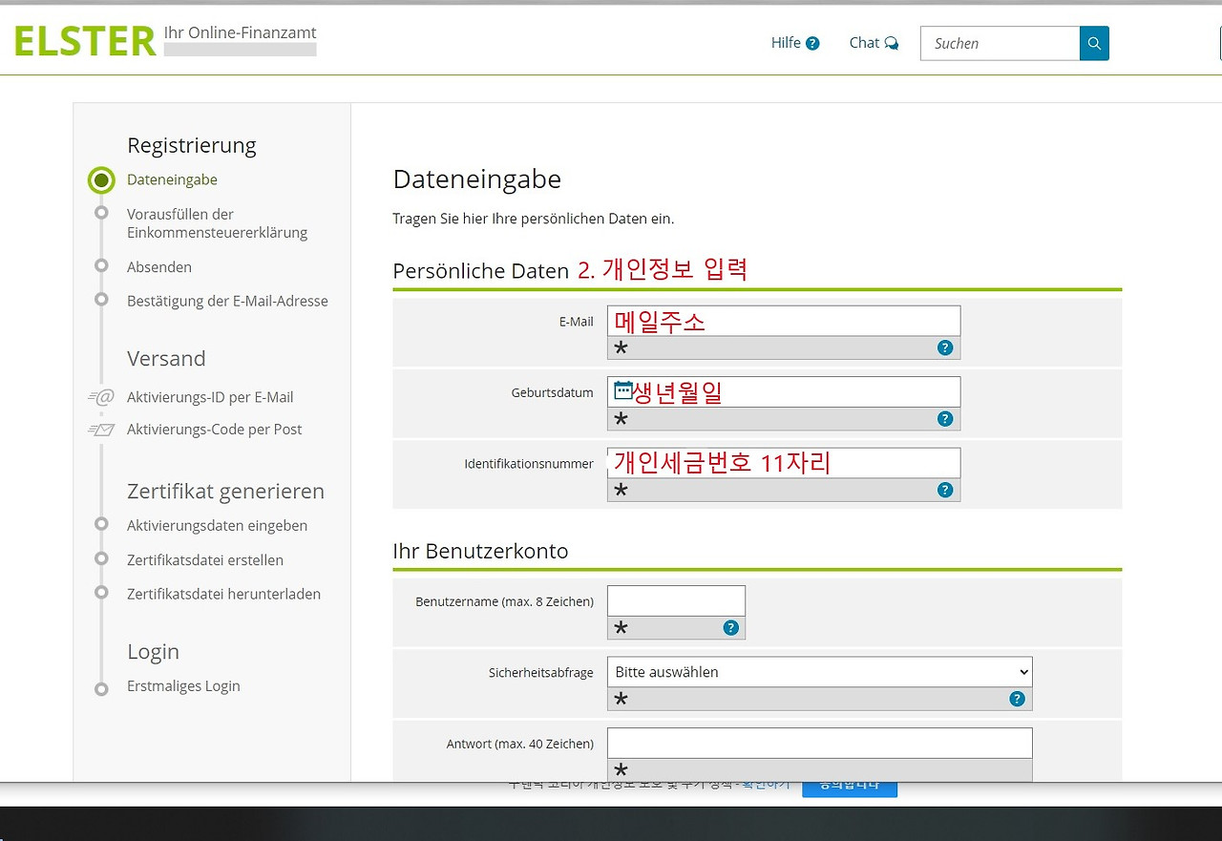
Task: Open the Sicherheitsabfrage dropdown
Action: 818,671
